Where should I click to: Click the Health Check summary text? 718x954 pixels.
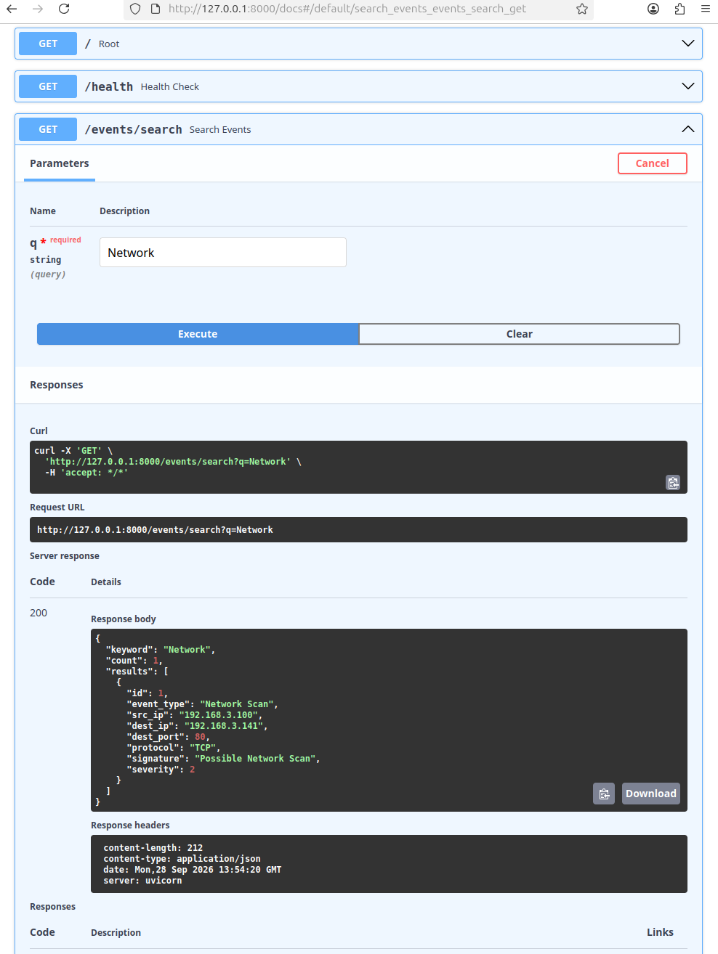tap(170, 87)
